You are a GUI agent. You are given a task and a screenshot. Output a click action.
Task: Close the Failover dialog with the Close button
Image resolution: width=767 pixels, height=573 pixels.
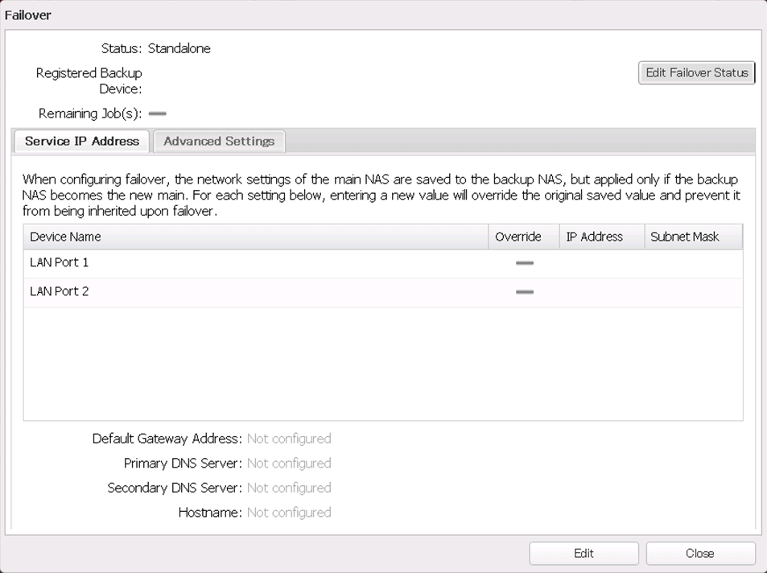pyautogui.click(x=699, y=553)
